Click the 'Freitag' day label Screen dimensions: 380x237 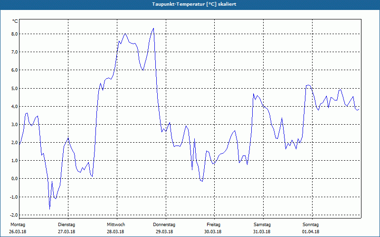(x=213, y=225)
